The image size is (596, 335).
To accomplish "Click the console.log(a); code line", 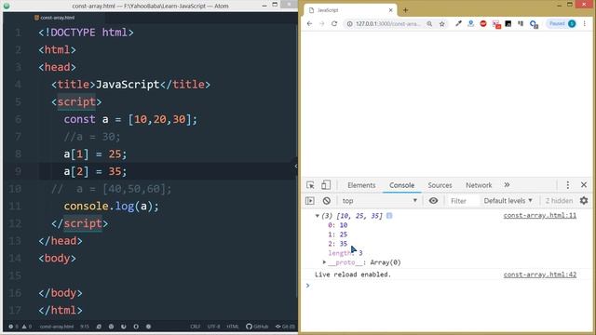I will coord(111,207).
